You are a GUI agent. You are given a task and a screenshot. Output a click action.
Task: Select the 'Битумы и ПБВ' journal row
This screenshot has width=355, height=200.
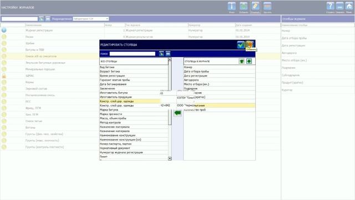tap(35, 49)
